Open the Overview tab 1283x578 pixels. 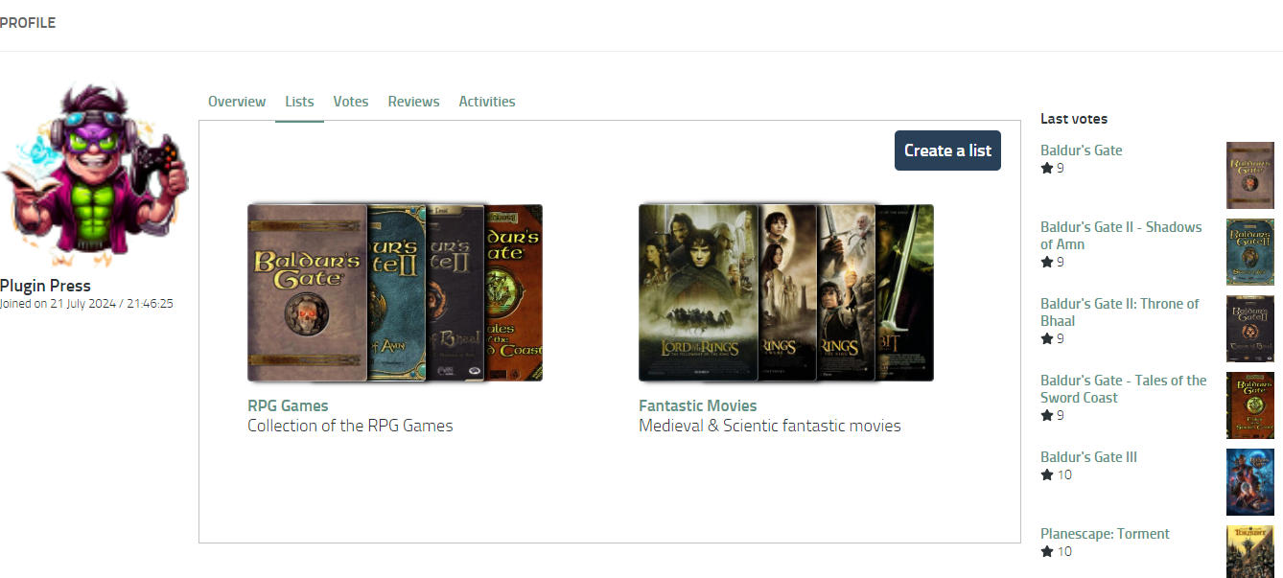point(237,102)
